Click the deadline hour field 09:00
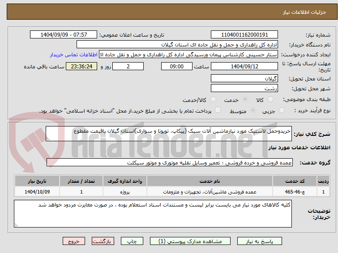This screenshot has width=338, height=253. pyautogui.click(x=177, y=66)
